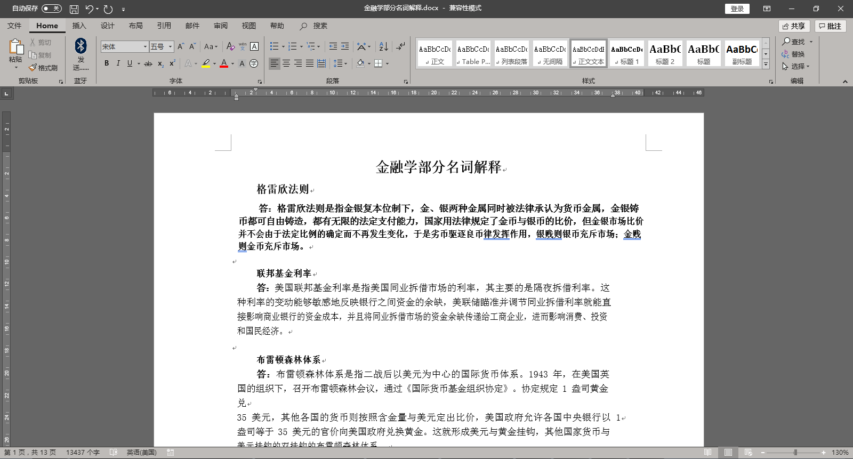Apply the red font color
The image size is (853, 459).
point(224,63)
